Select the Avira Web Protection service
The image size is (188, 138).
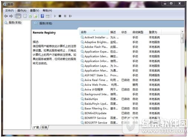(120, 85)
